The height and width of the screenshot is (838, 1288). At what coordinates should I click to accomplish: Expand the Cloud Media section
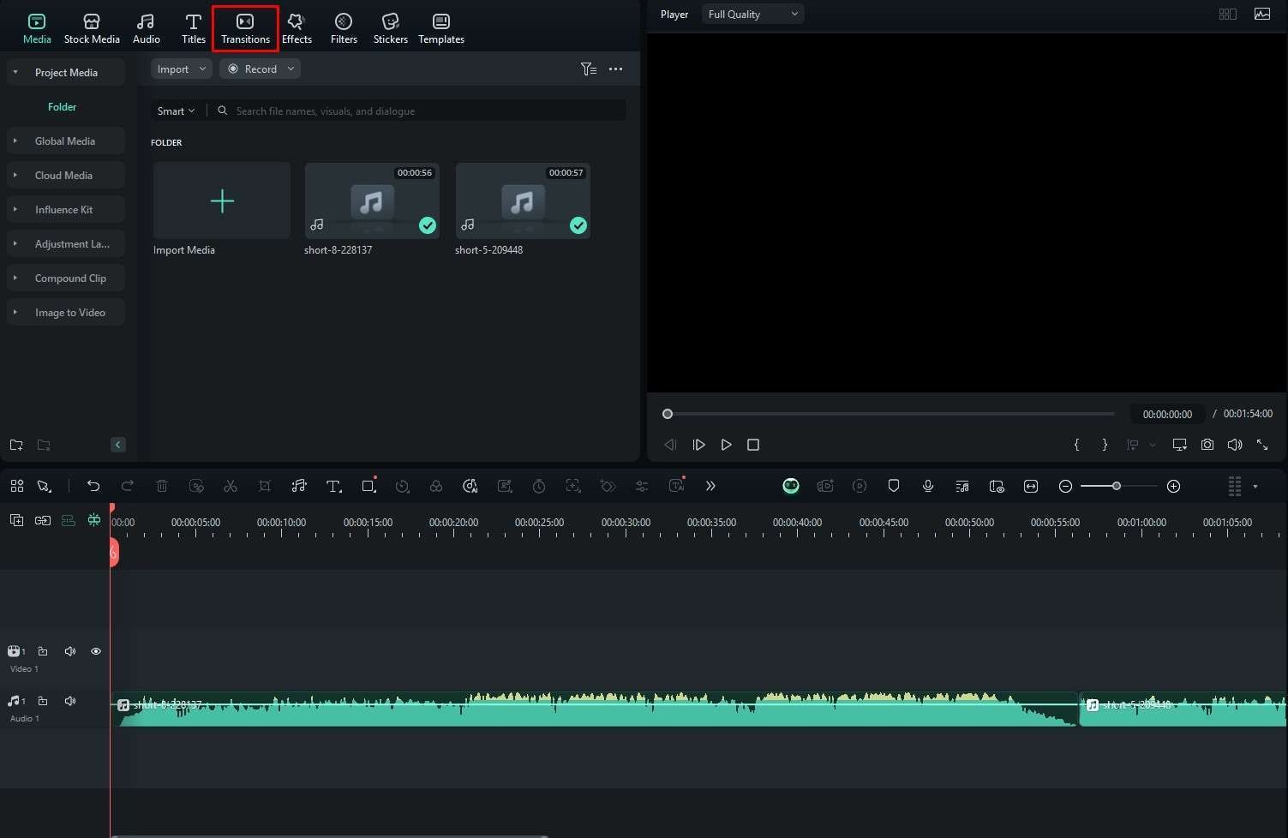click(x=15, y=175)
